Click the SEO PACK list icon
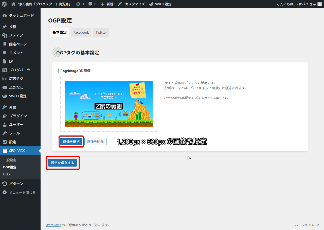 [5, 151]
